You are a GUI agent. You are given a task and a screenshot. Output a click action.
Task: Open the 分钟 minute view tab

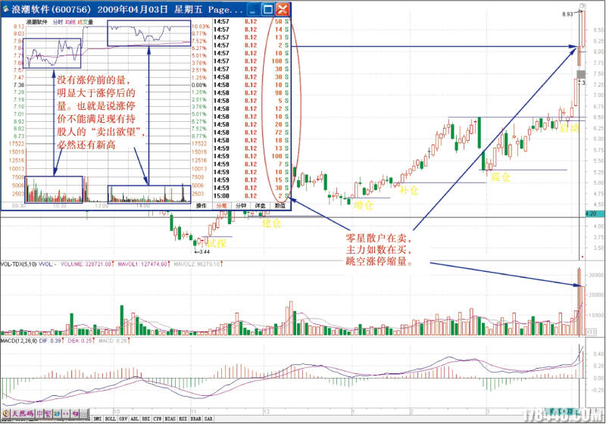240,205
